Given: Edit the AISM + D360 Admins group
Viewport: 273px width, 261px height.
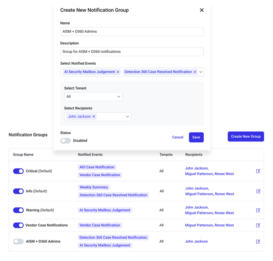Looking at the screenshot, I should [x=258, y=241].
